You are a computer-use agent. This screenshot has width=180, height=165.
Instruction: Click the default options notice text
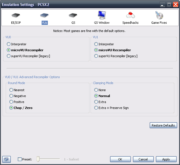[x=89, y=31]
